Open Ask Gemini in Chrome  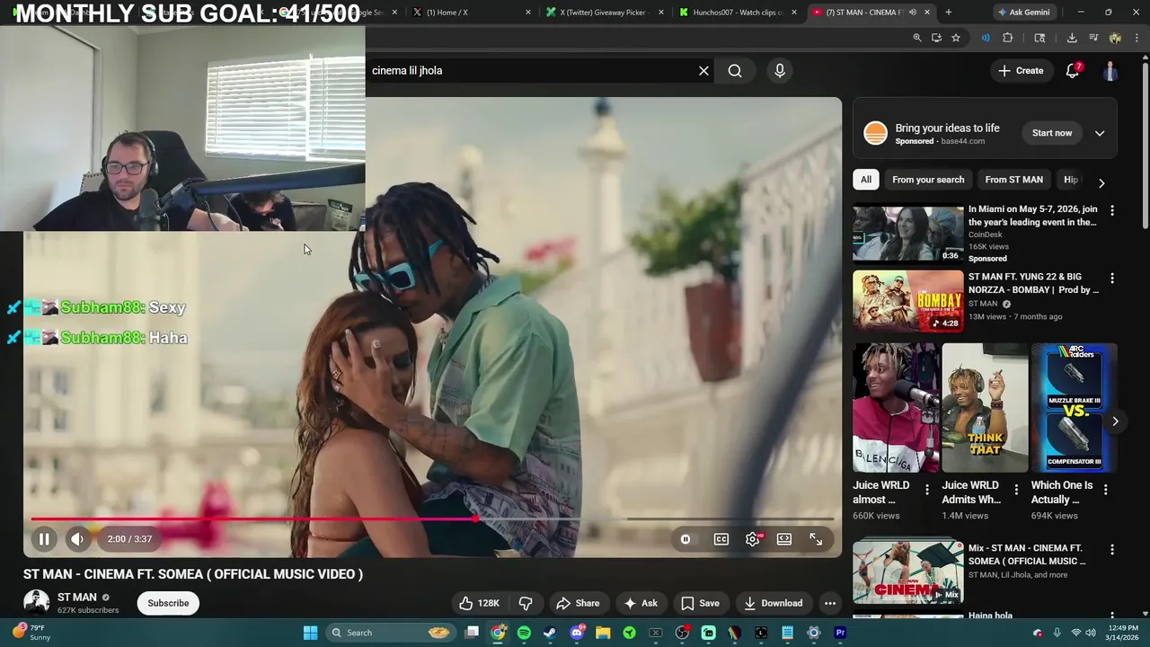(1027, 12)
